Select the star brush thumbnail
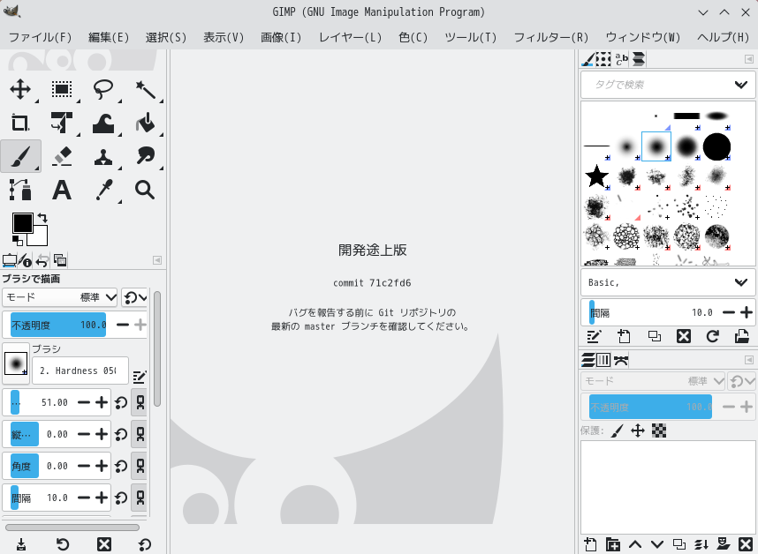This screenshot has width=758, height=554. coord(597,176)
